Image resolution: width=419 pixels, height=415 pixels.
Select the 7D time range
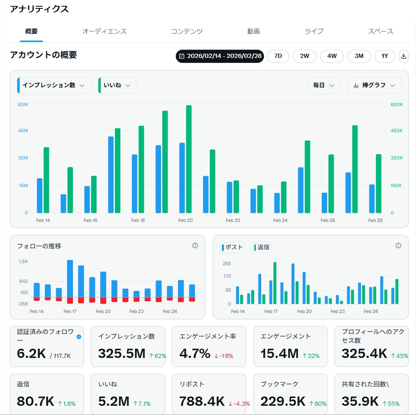(278, 56)
